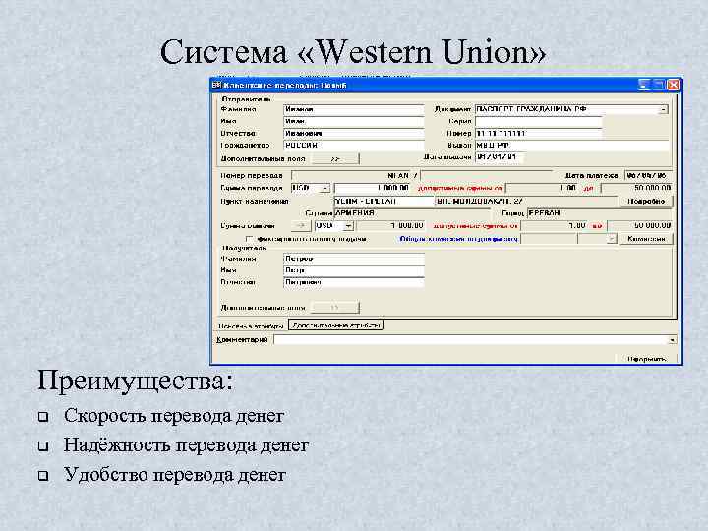Click the recipient Имя field containing Петр
708x531 pixels.
354,270
